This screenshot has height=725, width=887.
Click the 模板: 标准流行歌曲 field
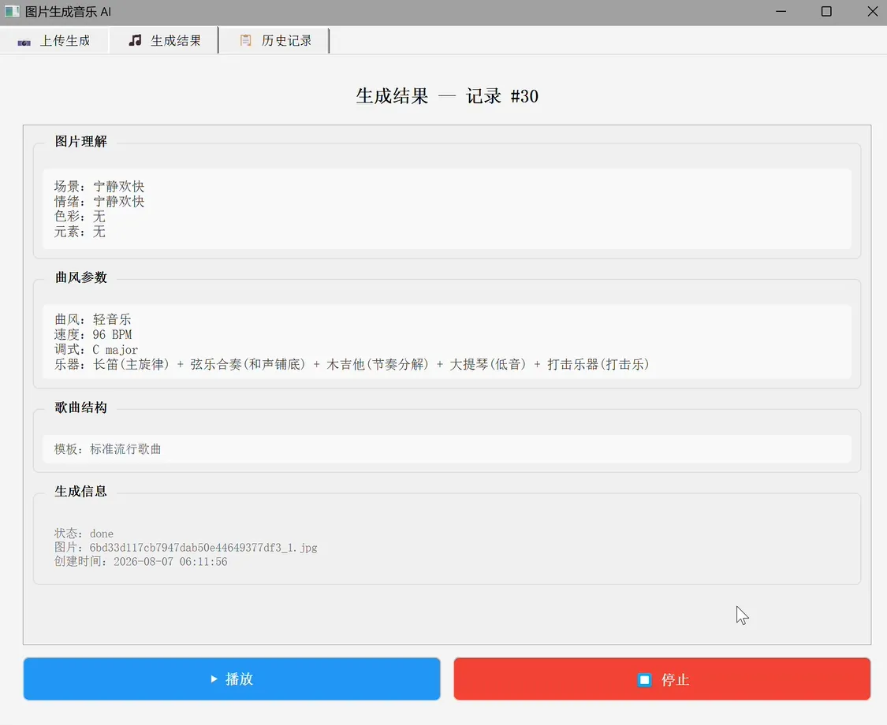click(x=447, y=449)
